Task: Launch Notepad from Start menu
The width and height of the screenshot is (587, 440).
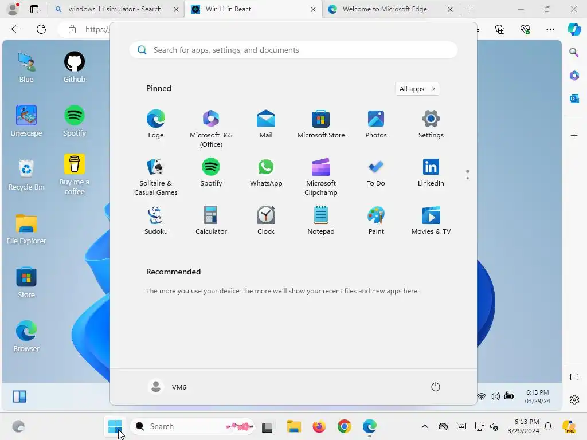Action: [x=321, y=221]
